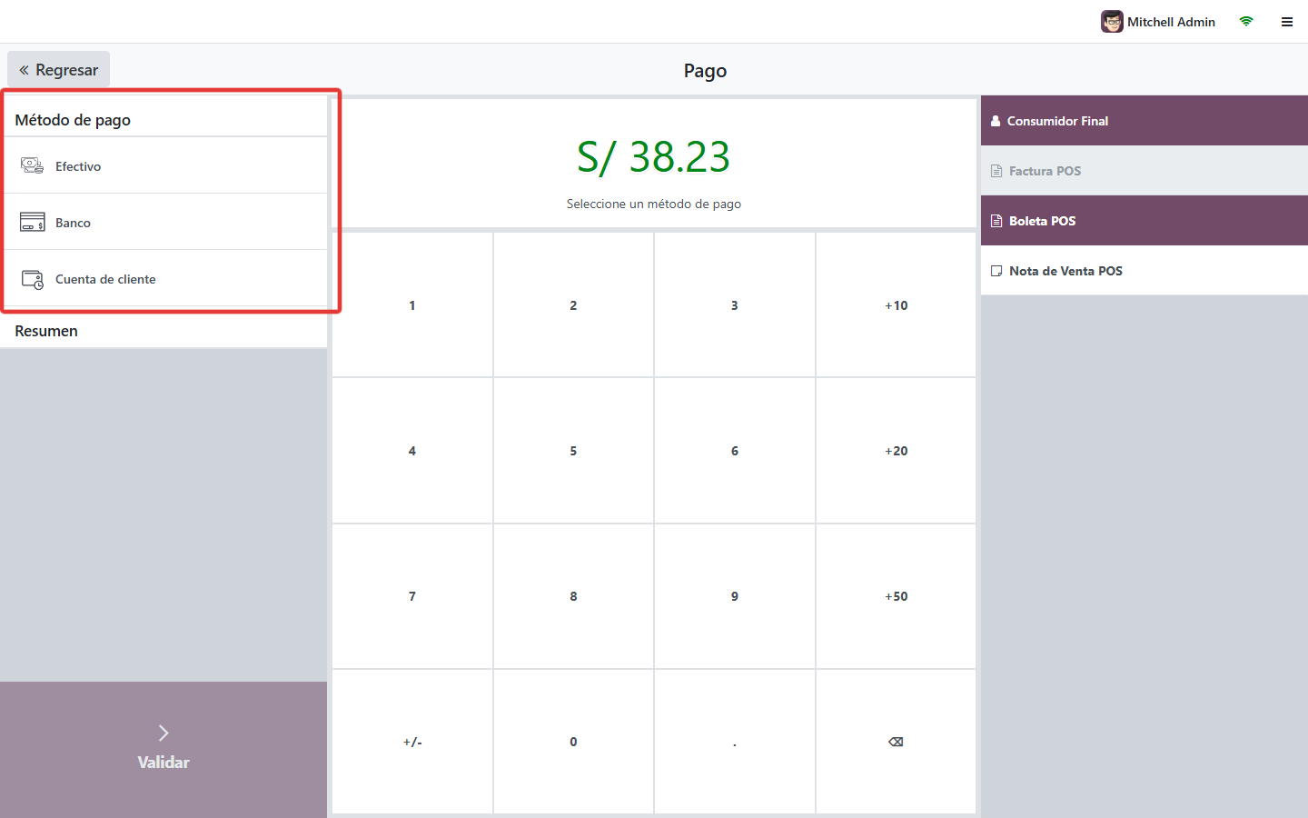Click the Consumidor Final customer icon
The height and width of the screenshot is (818, 1308).
pyautogui.click(x=996, y=121)
